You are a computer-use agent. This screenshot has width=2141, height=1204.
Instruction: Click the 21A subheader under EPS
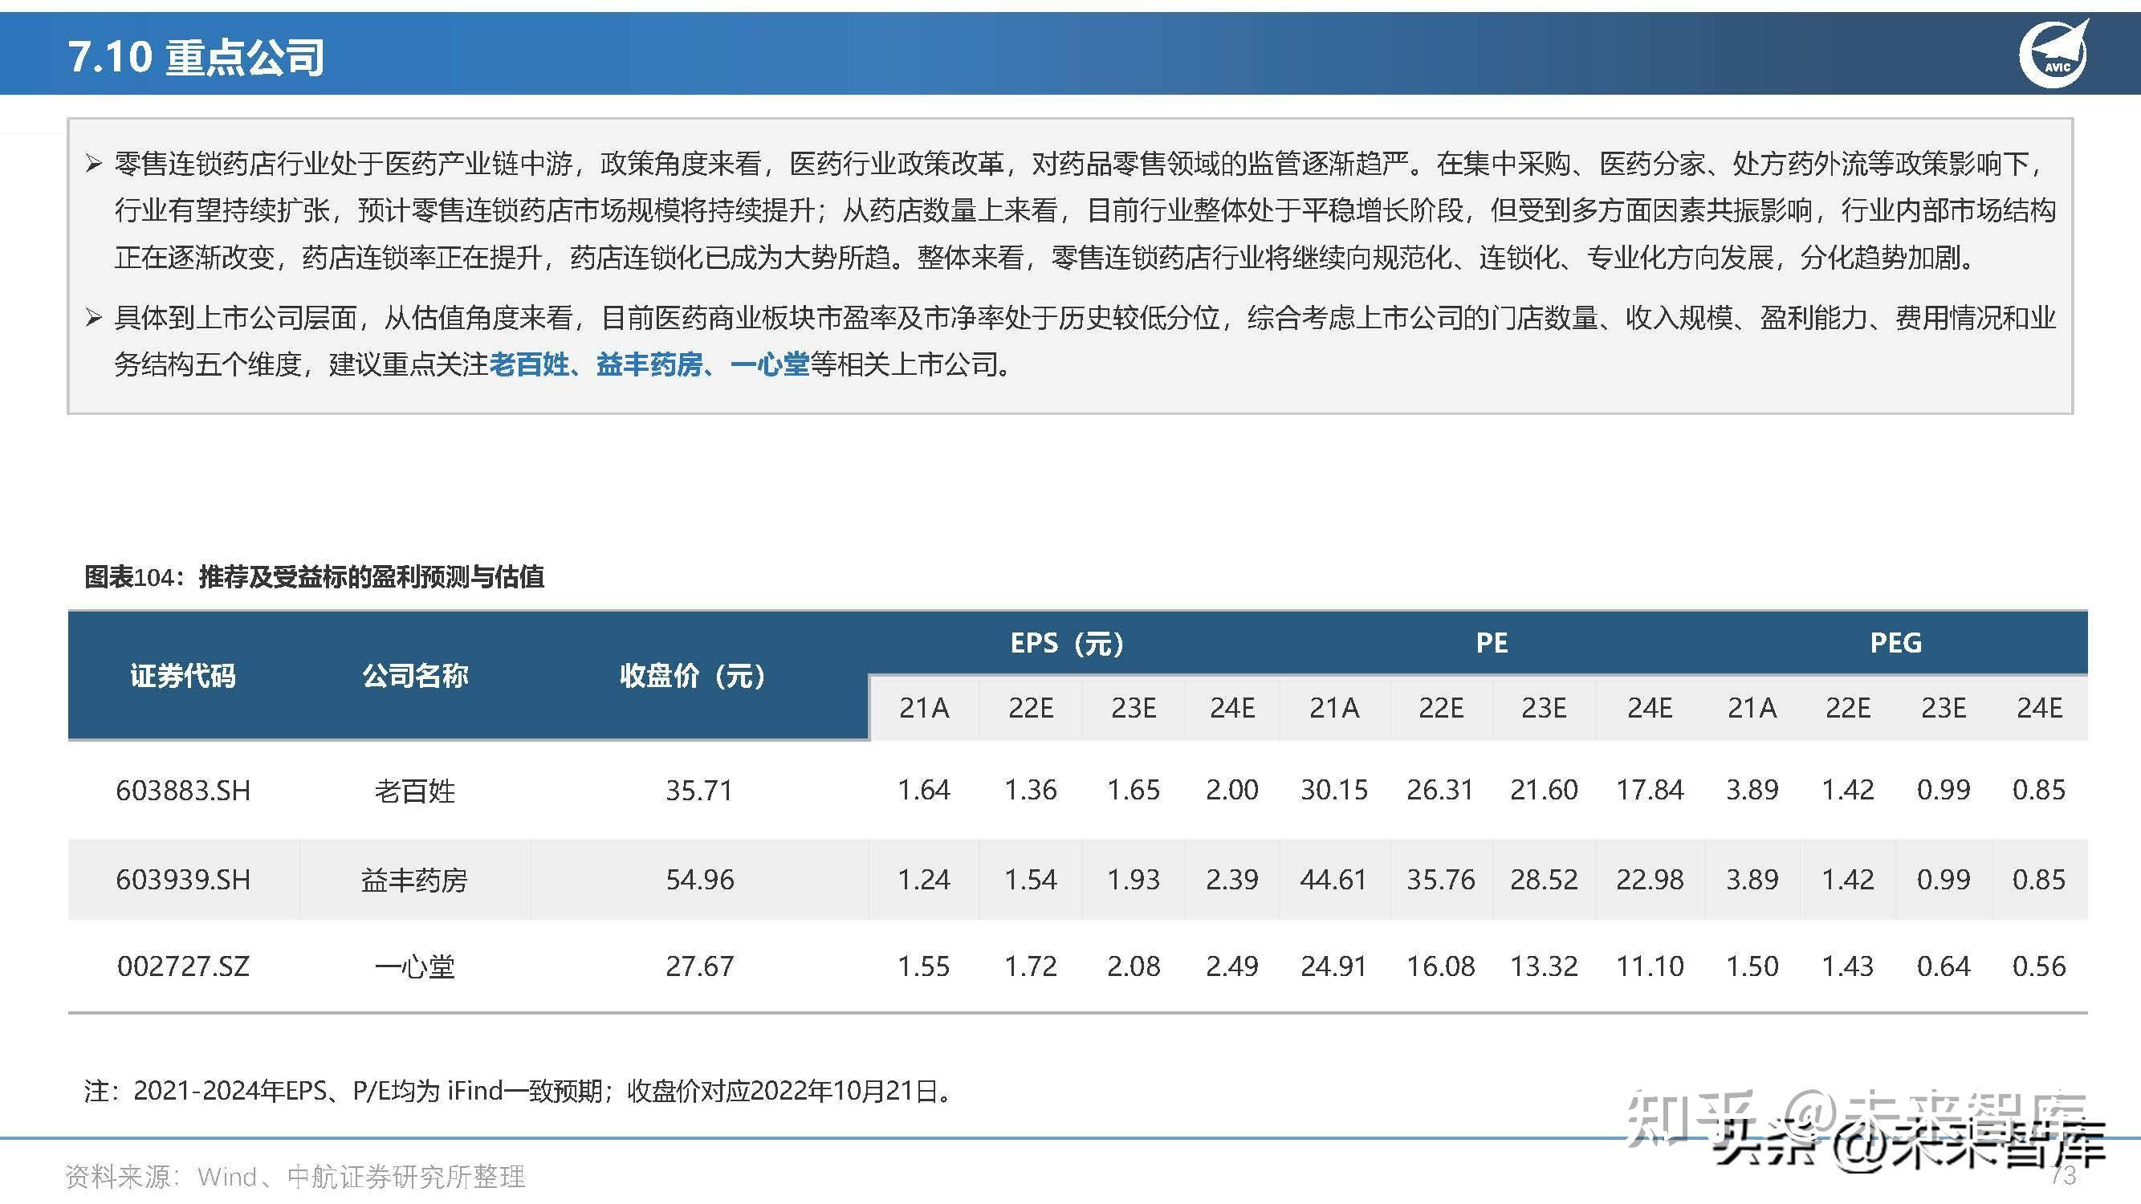923,708
